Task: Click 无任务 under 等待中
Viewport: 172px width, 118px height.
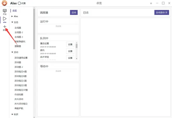Action: (x=58, y=71)
